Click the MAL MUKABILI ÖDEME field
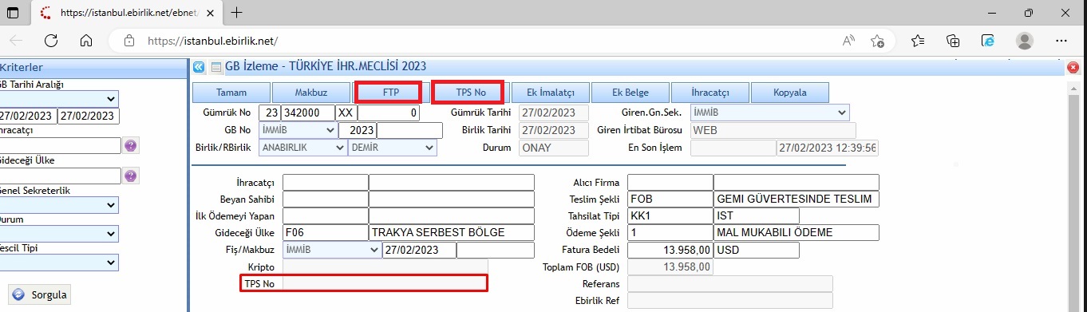 click(x=796, y=232)
